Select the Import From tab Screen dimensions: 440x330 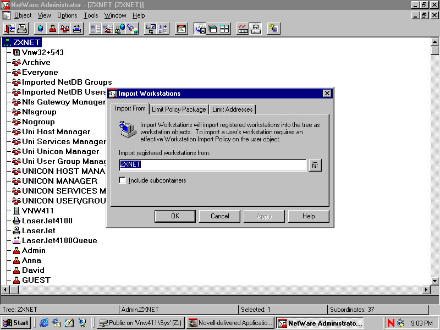[130, 108]
